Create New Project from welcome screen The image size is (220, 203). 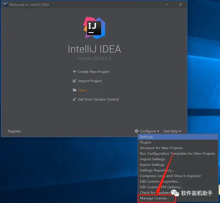94,72
